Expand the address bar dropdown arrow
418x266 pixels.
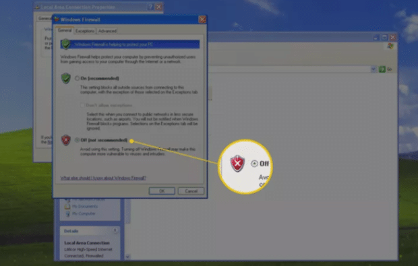coord(374,69)
